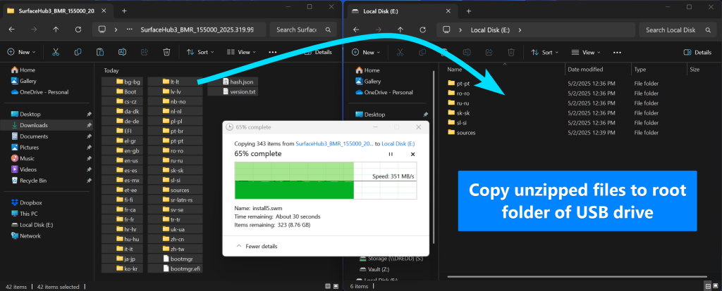Screen dimensions: 722x291
Task: Click the Search Local Disk input field
Action: point(671,30)
